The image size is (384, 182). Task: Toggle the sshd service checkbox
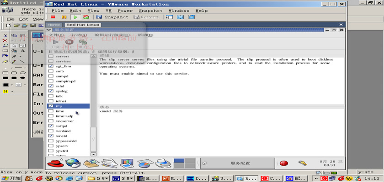click(x=51, y=86)
